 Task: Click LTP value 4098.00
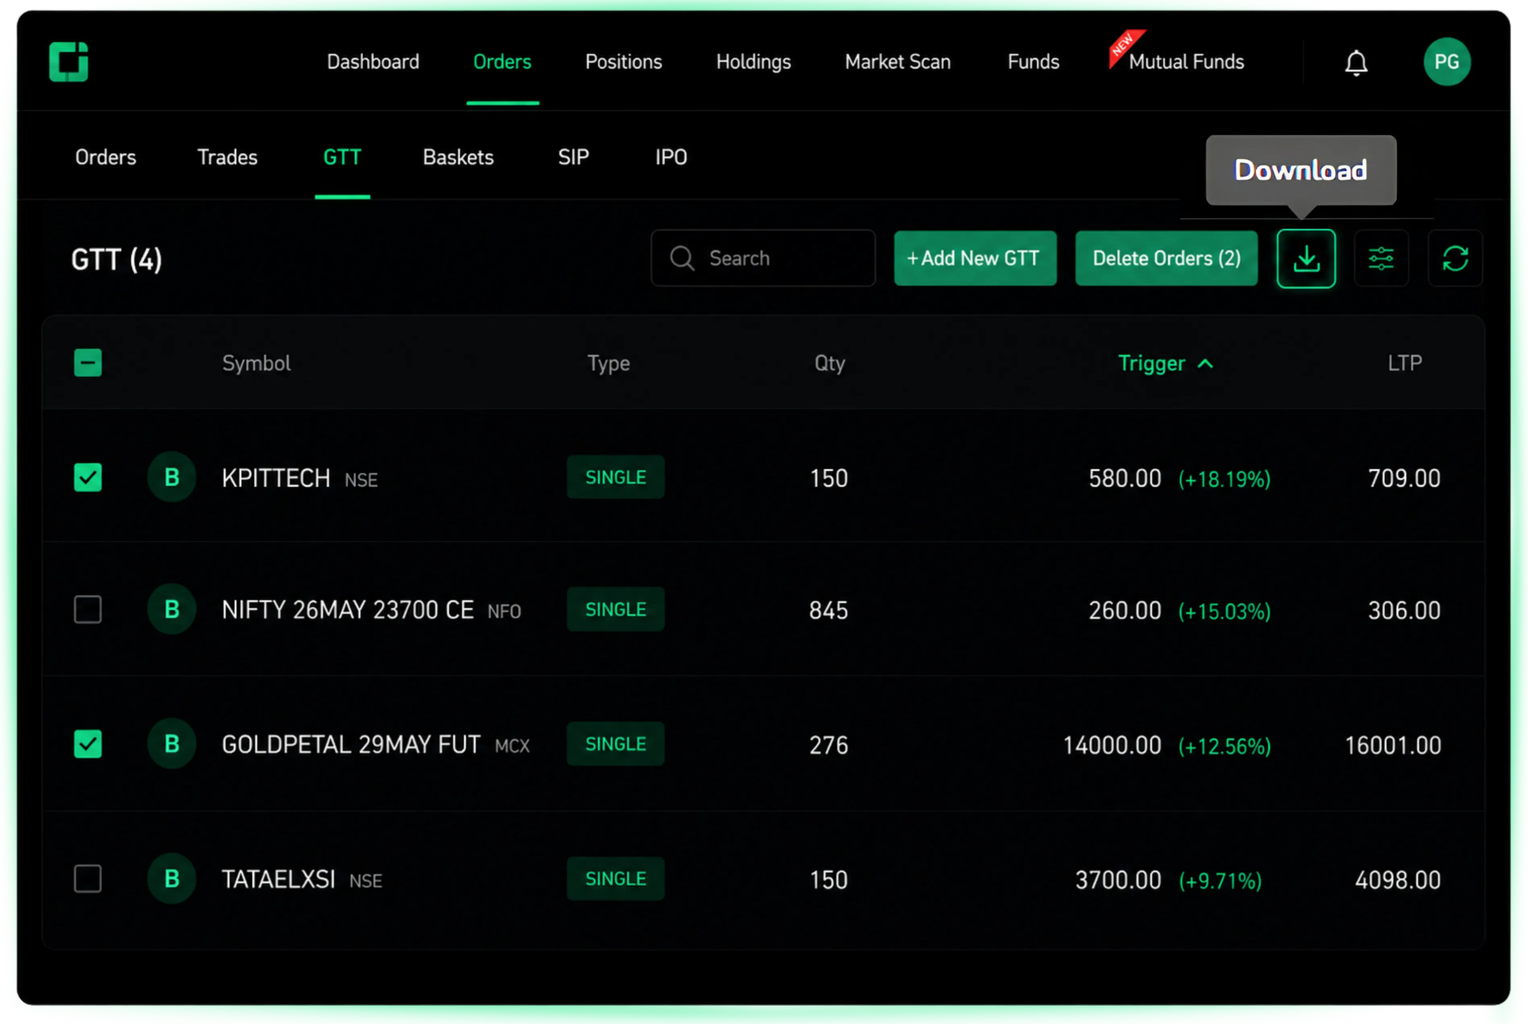[1397, 880]
